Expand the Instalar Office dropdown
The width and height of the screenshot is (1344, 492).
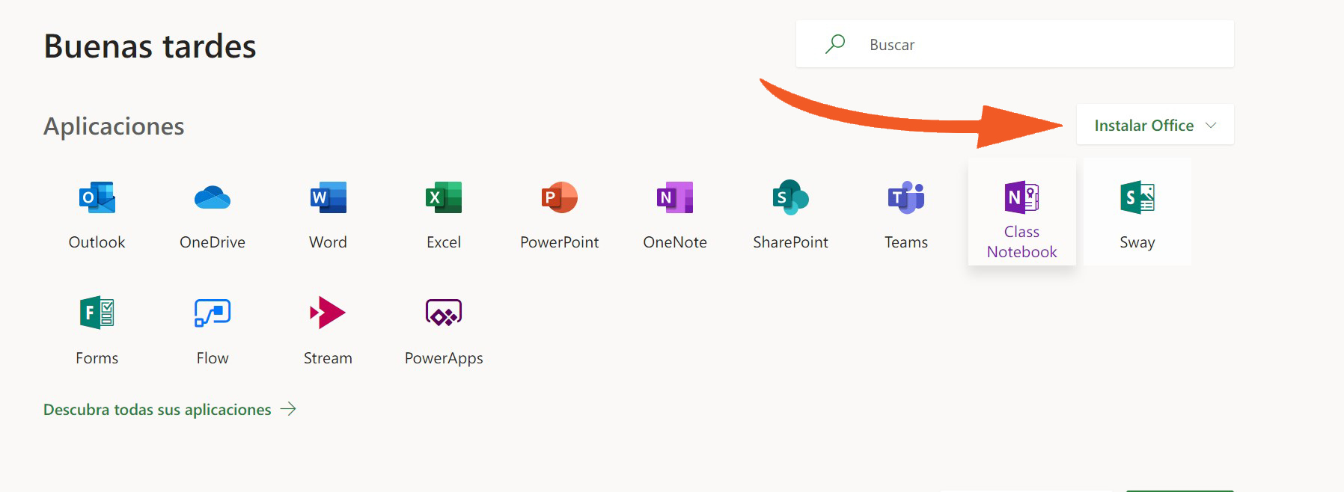pos(1155,125)
